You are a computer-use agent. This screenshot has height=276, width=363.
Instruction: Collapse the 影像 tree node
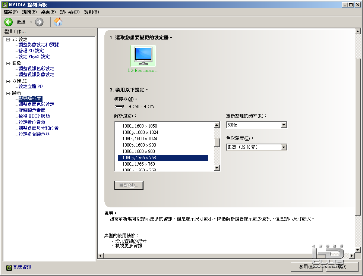[x=8, y=63]
